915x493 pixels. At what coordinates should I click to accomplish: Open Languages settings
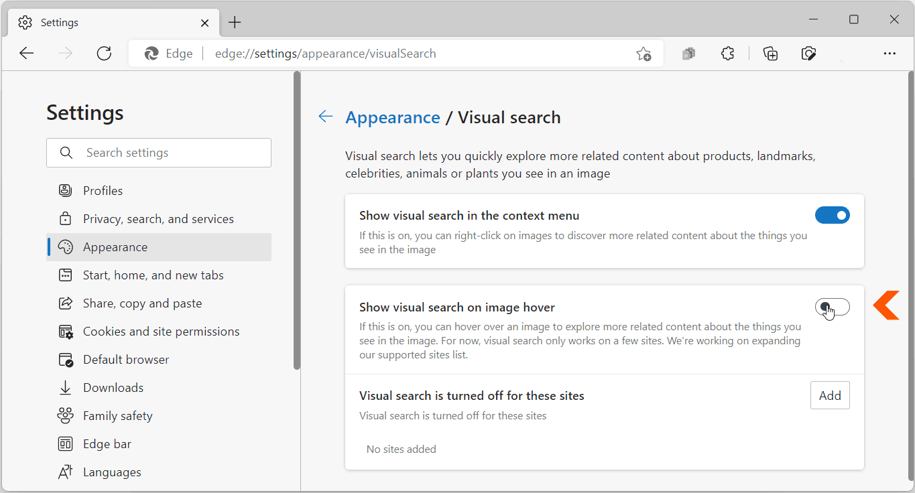pos(159,472)
